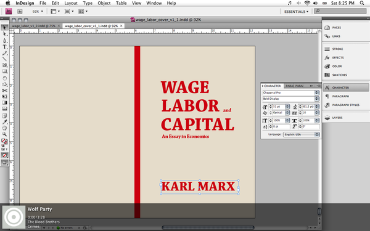Image resolution: width=370 pixels, height=231 pixels.
Task: Click the leading value field
Action: [309, 107]
